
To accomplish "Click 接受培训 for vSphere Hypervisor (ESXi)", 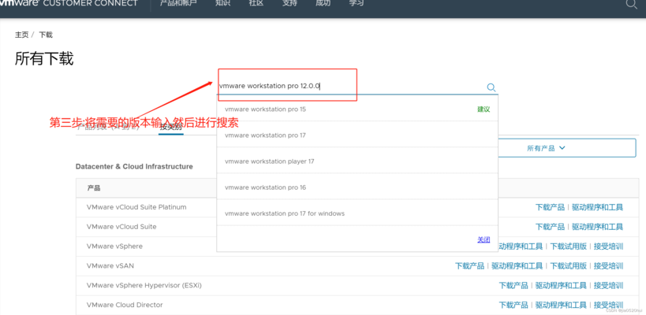I will [608, 285].
